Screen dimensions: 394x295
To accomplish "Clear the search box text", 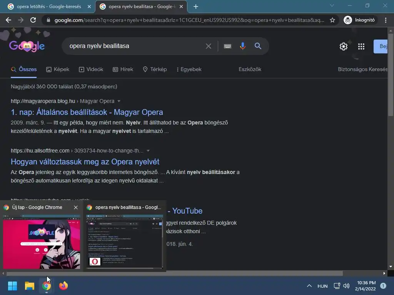I will click(x=208, y=46).
